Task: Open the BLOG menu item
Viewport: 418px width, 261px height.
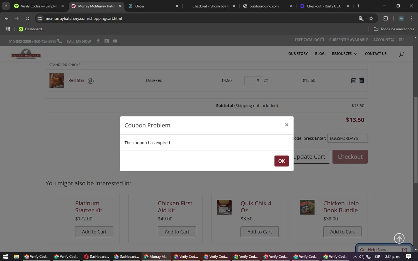Action: [x=320, y=54]
